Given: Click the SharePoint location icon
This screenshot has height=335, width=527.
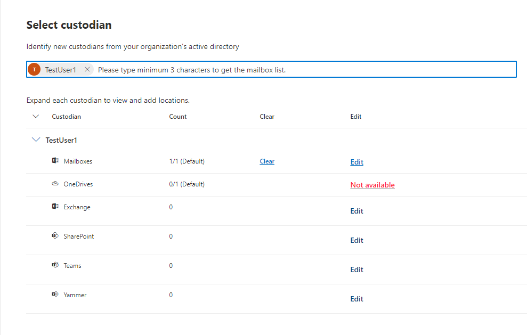Looking at the screenshot, I should tap(55, 236).
